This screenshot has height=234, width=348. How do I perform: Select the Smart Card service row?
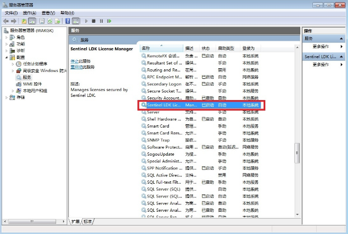click(201, 126)
